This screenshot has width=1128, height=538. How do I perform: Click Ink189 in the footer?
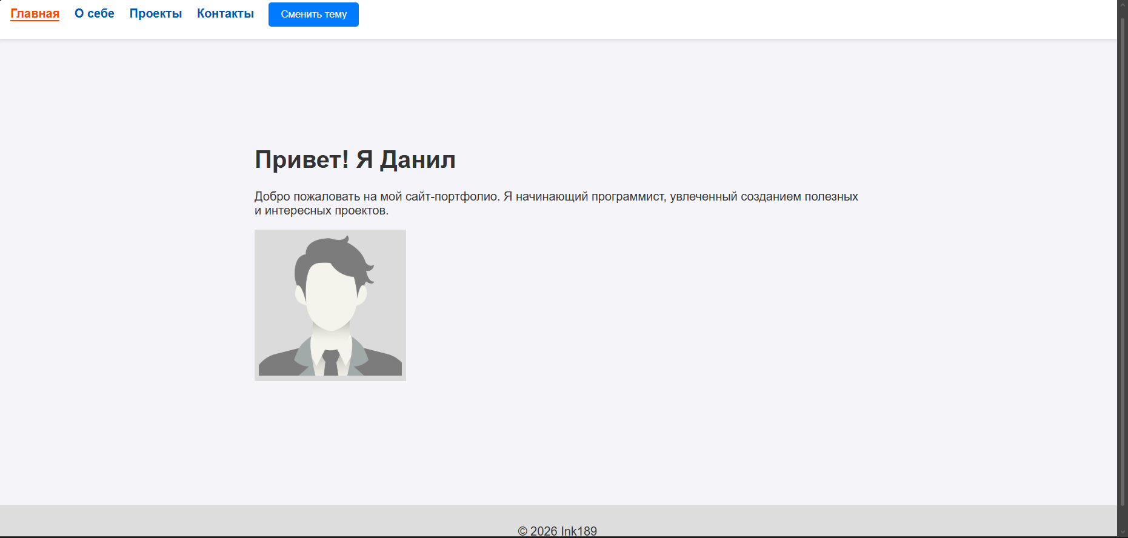click(578, 531)
